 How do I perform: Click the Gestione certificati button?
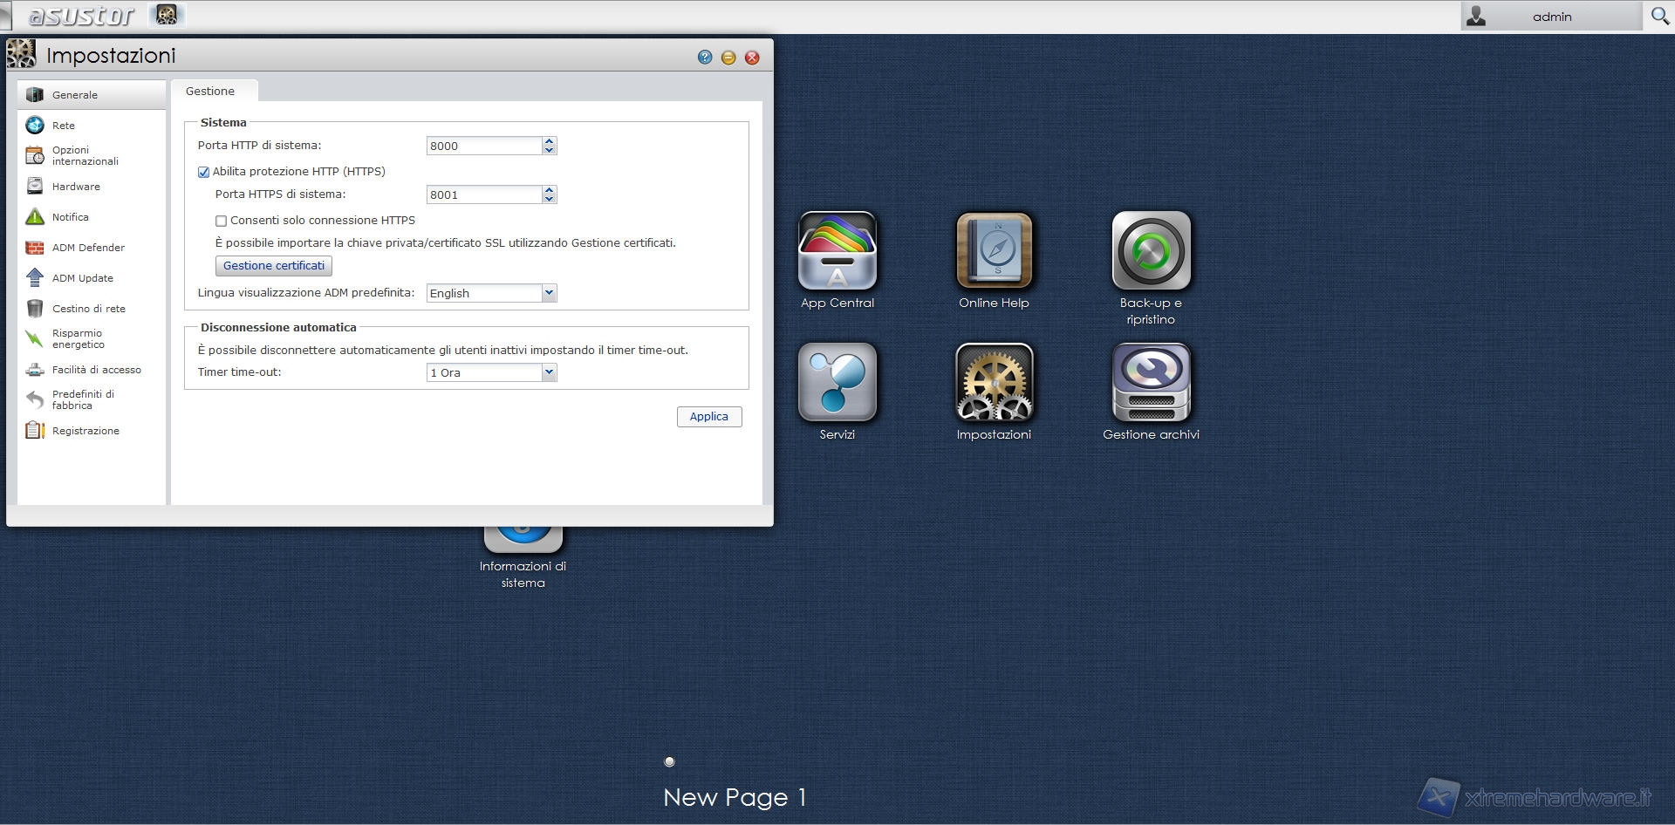point(274,266)
